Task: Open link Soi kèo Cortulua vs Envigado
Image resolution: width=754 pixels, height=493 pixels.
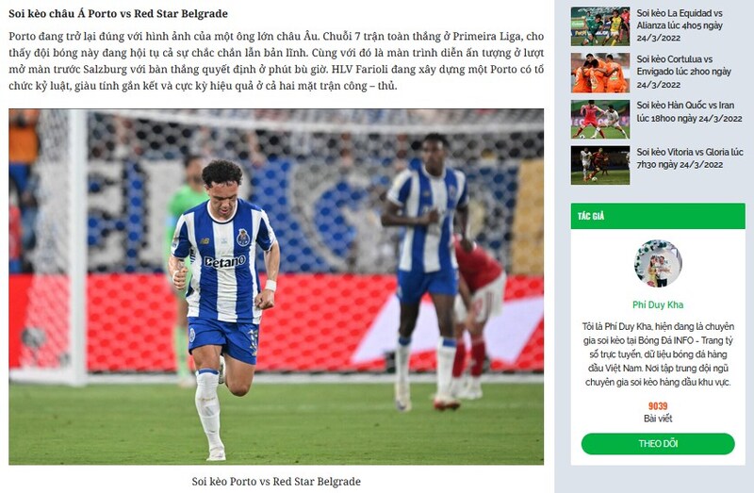Action: [684, 72]
